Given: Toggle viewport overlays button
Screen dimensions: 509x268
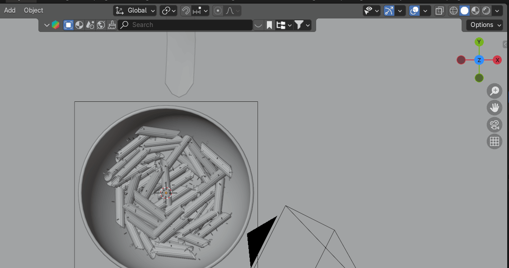Looking at the screenshot, I should coord(414,11).
